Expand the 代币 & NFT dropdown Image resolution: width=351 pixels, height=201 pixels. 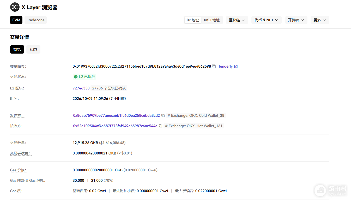click(x=267, y=20)
